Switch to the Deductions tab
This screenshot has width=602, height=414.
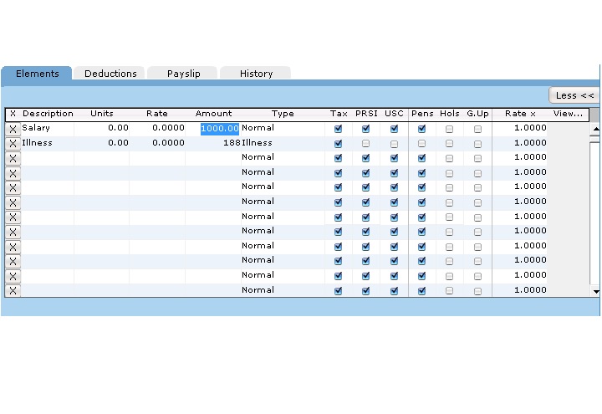[110, 74]
